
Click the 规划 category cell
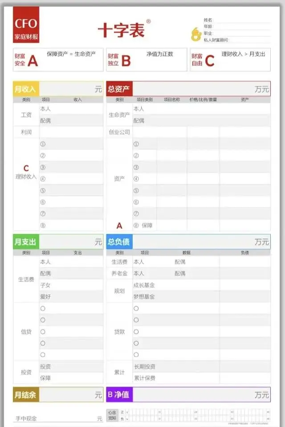coord(119,291)
